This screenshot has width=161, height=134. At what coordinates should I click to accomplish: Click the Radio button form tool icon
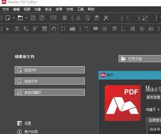click(x=142, y=29)
